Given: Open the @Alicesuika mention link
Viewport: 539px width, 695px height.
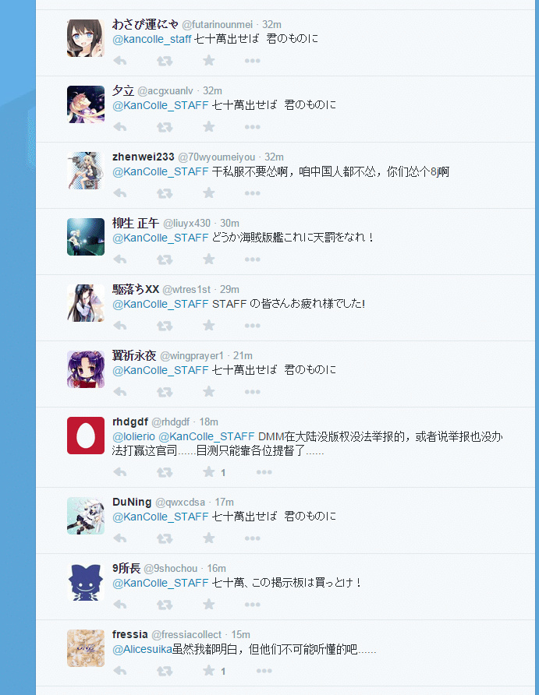Looking at the screenshot, I should click(142, 649).
